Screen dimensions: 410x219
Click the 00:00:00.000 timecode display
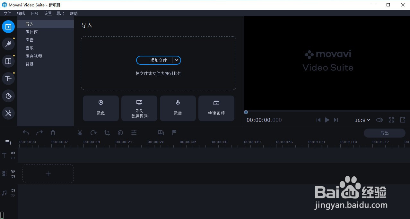[264, 120]
